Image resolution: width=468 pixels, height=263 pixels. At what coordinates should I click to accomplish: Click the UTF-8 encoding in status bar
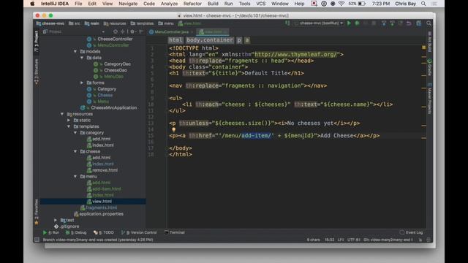[x=354, y=240]
